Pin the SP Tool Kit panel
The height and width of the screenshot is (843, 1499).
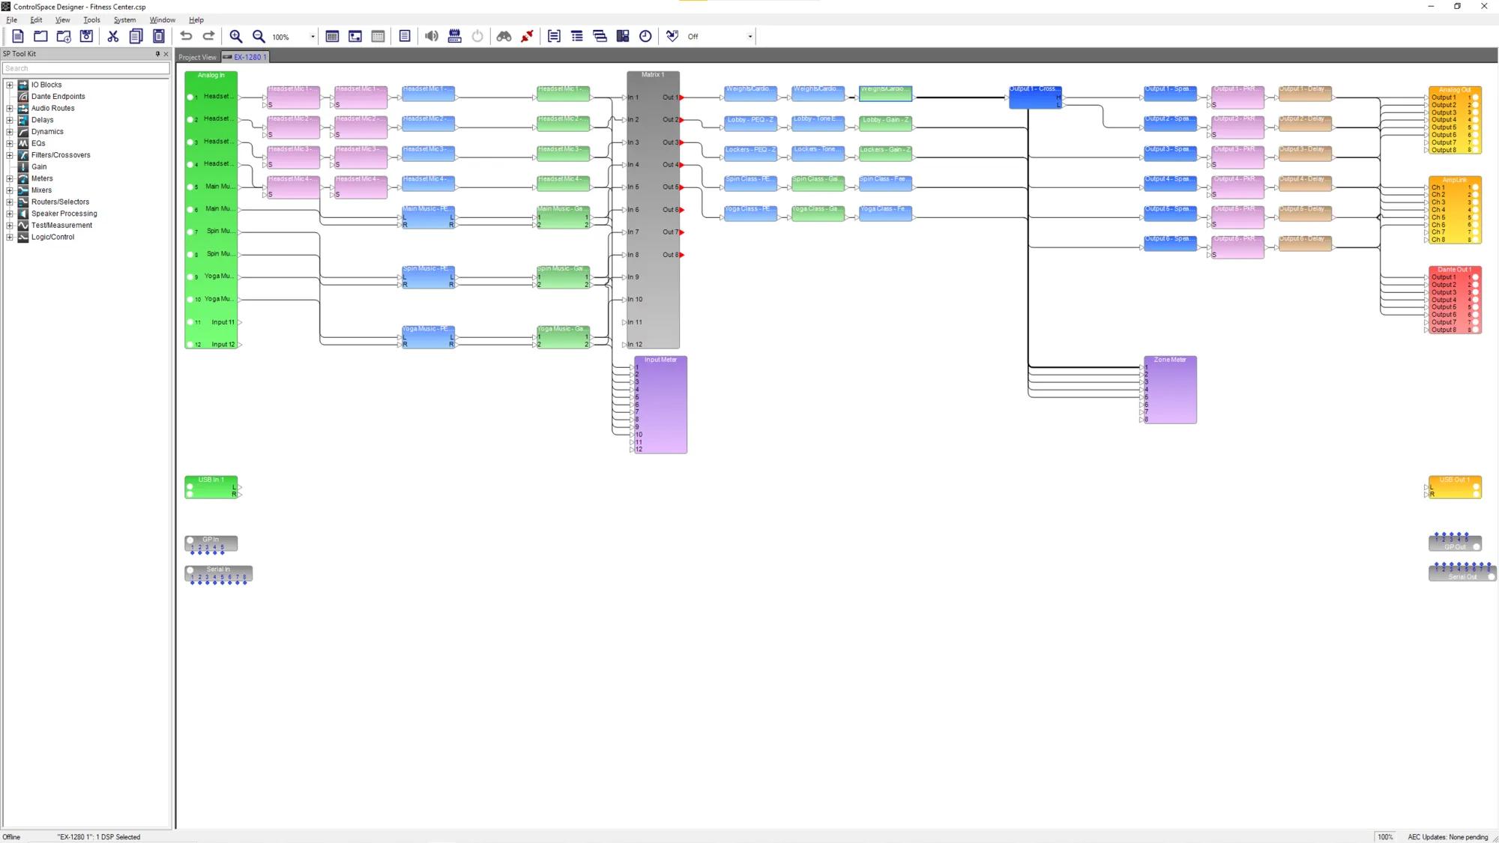[x=157, y=54]
